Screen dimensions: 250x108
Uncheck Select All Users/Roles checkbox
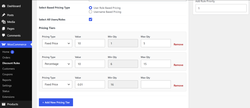point(90,20)
